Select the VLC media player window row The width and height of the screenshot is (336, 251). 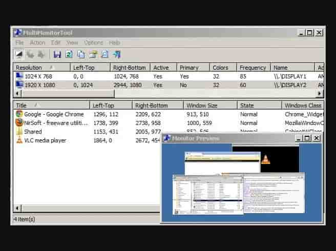pos(87,140)
